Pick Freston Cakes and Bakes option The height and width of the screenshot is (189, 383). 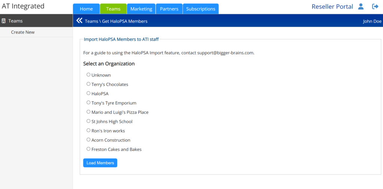pos(88,149)
